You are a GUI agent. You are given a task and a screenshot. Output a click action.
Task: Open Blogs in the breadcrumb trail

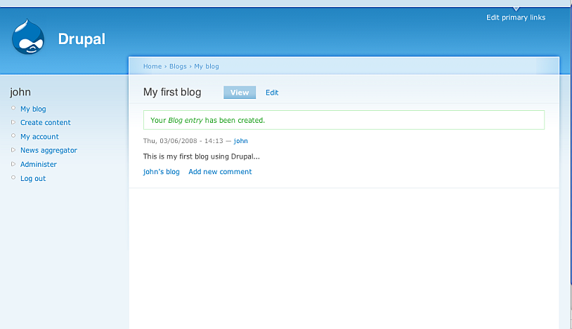178,67
